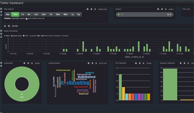This screenshot has height=113, width=194.
Task: Remove the Original Tweeters panel
Action: (188, 63)
